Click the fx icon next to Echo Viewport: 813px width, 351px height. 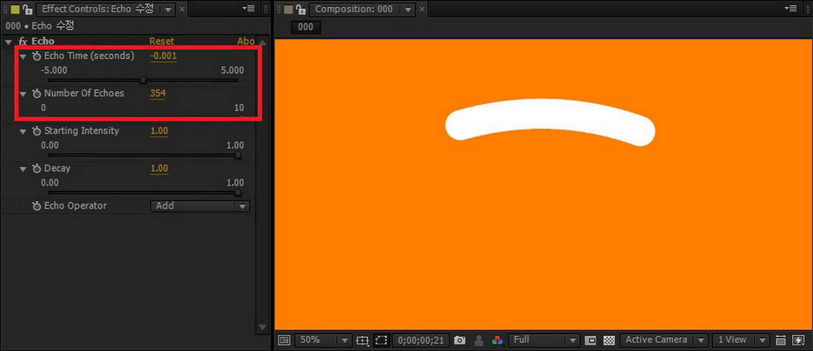tap(22, 41)
